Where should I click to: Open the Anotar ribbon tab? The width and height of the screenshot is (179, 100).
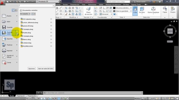[x=65, y=4]
